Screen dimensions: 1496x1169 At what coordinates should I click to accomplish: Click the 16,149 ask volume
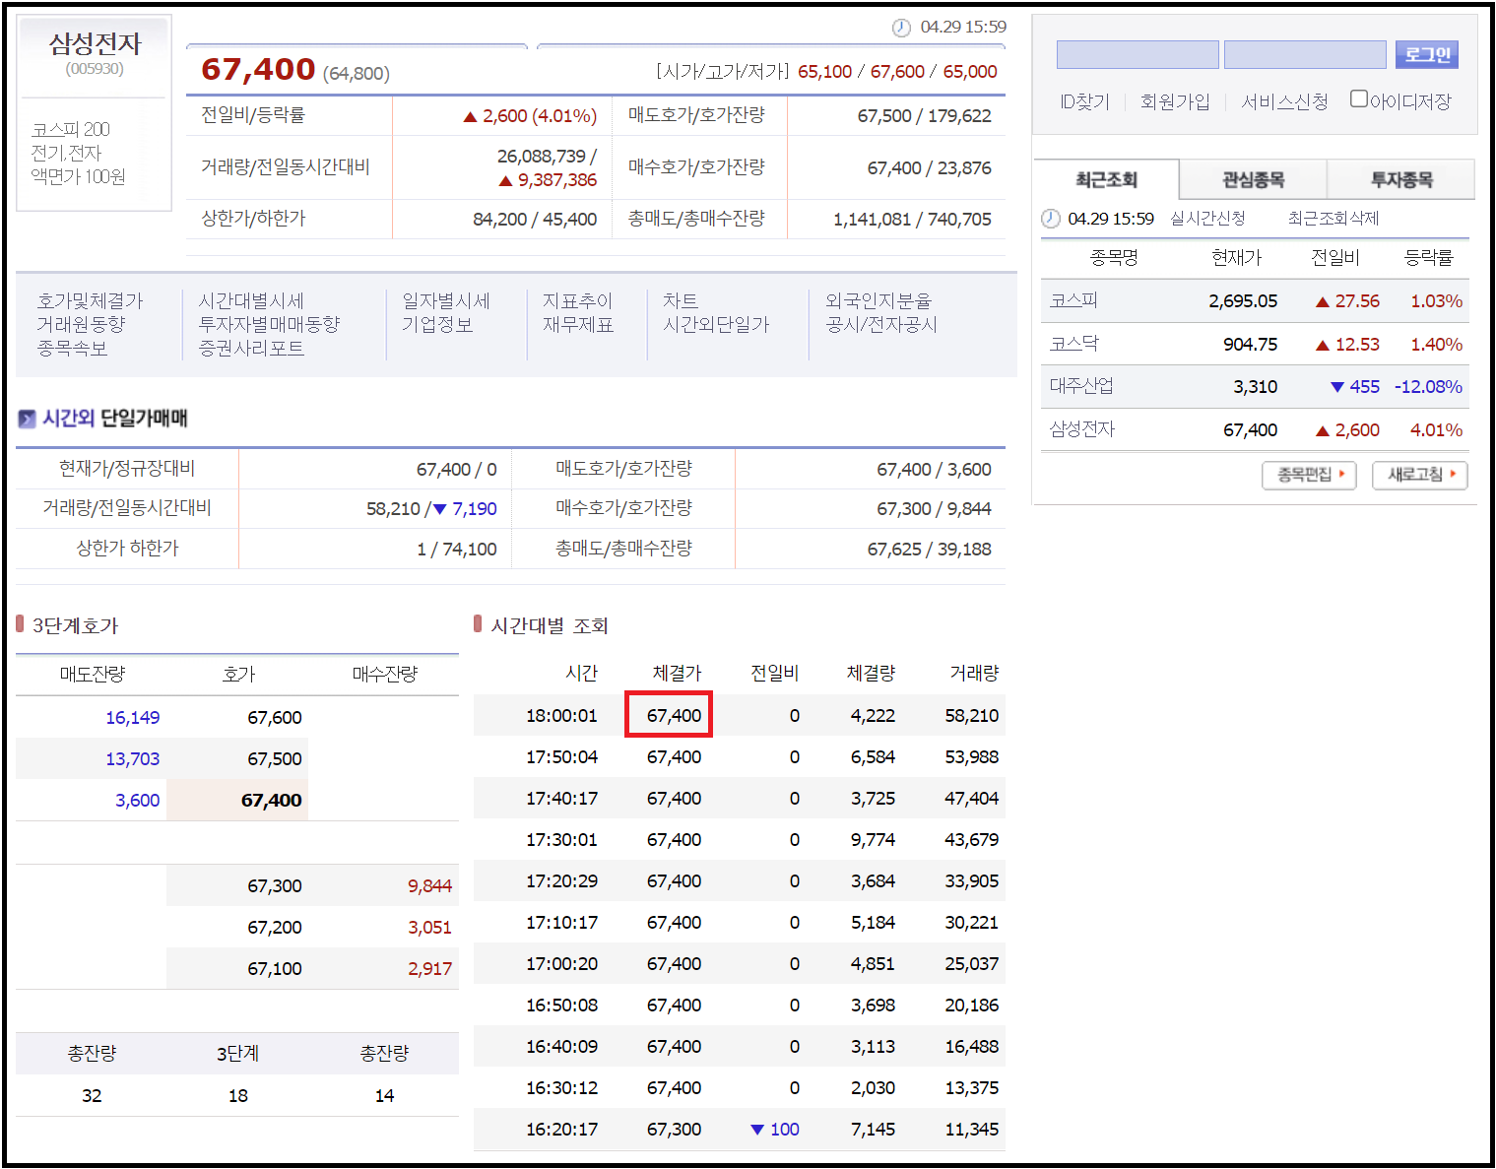pos(132,718)
